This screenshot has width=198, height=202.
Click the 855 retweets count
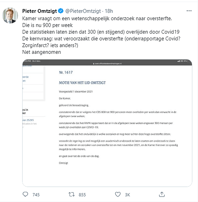pyautogui.click(x=82, y=195)
